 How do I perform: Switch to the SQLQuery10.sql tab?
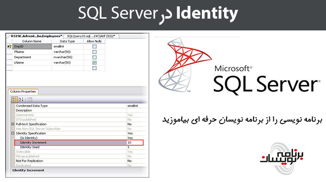pyautogui.click(x=91, y=36)
